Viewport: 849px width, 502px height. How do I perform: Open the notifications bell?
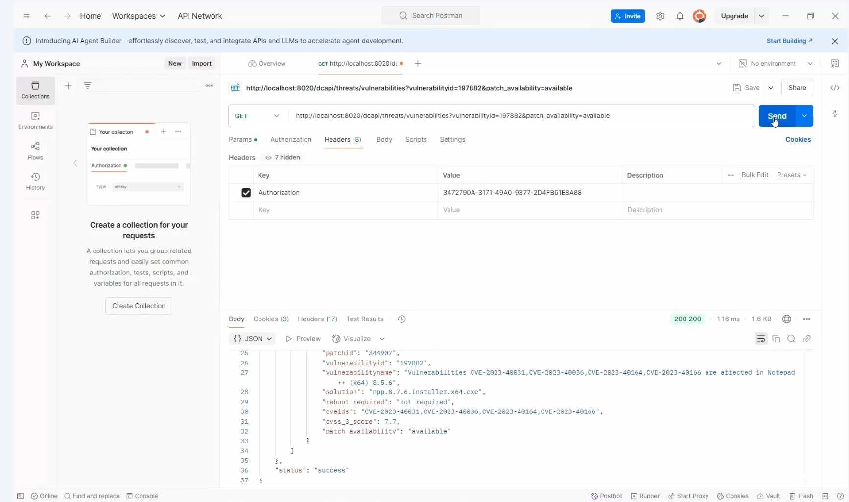coord(680,16)
